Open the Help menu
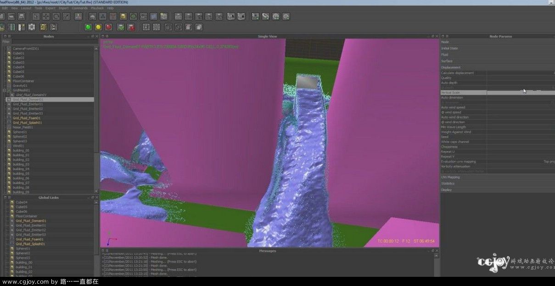 tap(110, 8)
